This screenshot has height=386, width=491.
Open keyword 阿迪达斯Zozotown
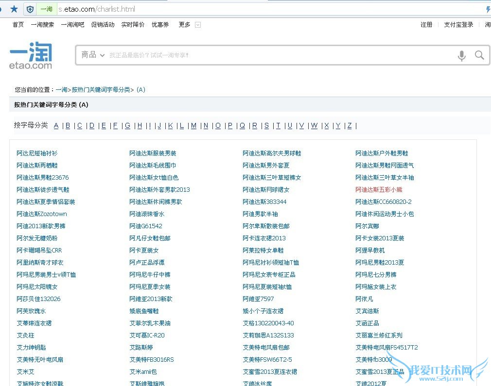pos(42,214)
